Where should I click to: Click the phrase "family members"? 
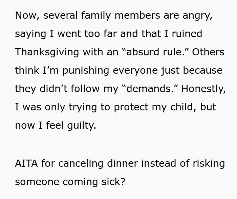[x=121, y=15]
